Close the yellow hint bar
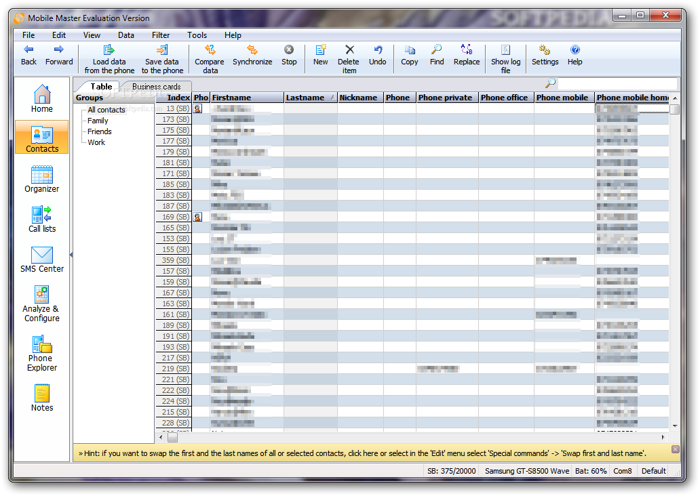Screen dimensions: 700x496 pos(675,449)
